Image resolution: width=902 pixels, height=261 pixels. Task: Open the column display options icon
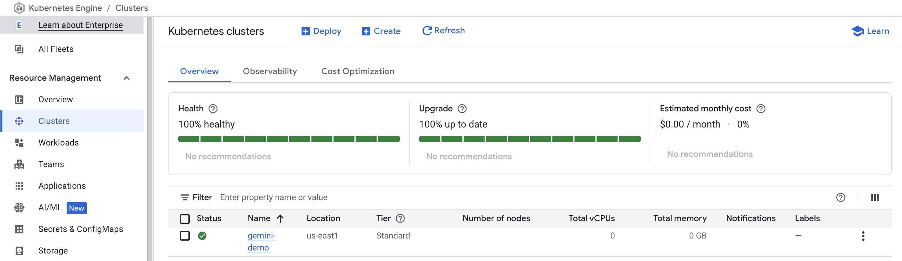click(875, 197)
